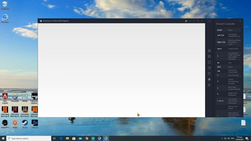The image size is (251, 141).
Task: Open the keyboard mapping tool in Gameloop sidebar
Action: point(209,51)
